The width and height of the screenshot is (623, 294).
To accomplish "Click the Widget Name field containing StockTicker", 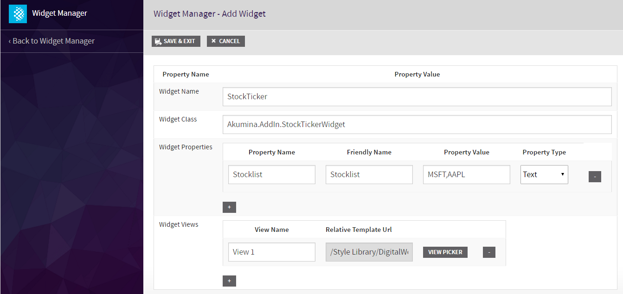I will pos(417,97).
